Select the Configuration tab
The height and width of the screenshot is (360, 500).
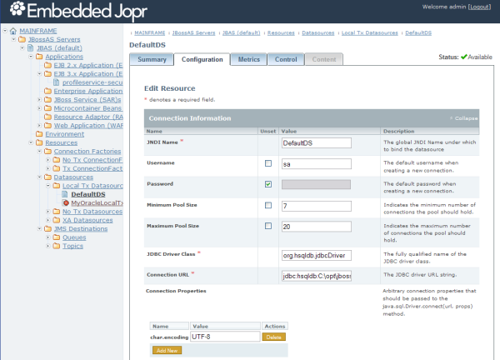(202, 60)
